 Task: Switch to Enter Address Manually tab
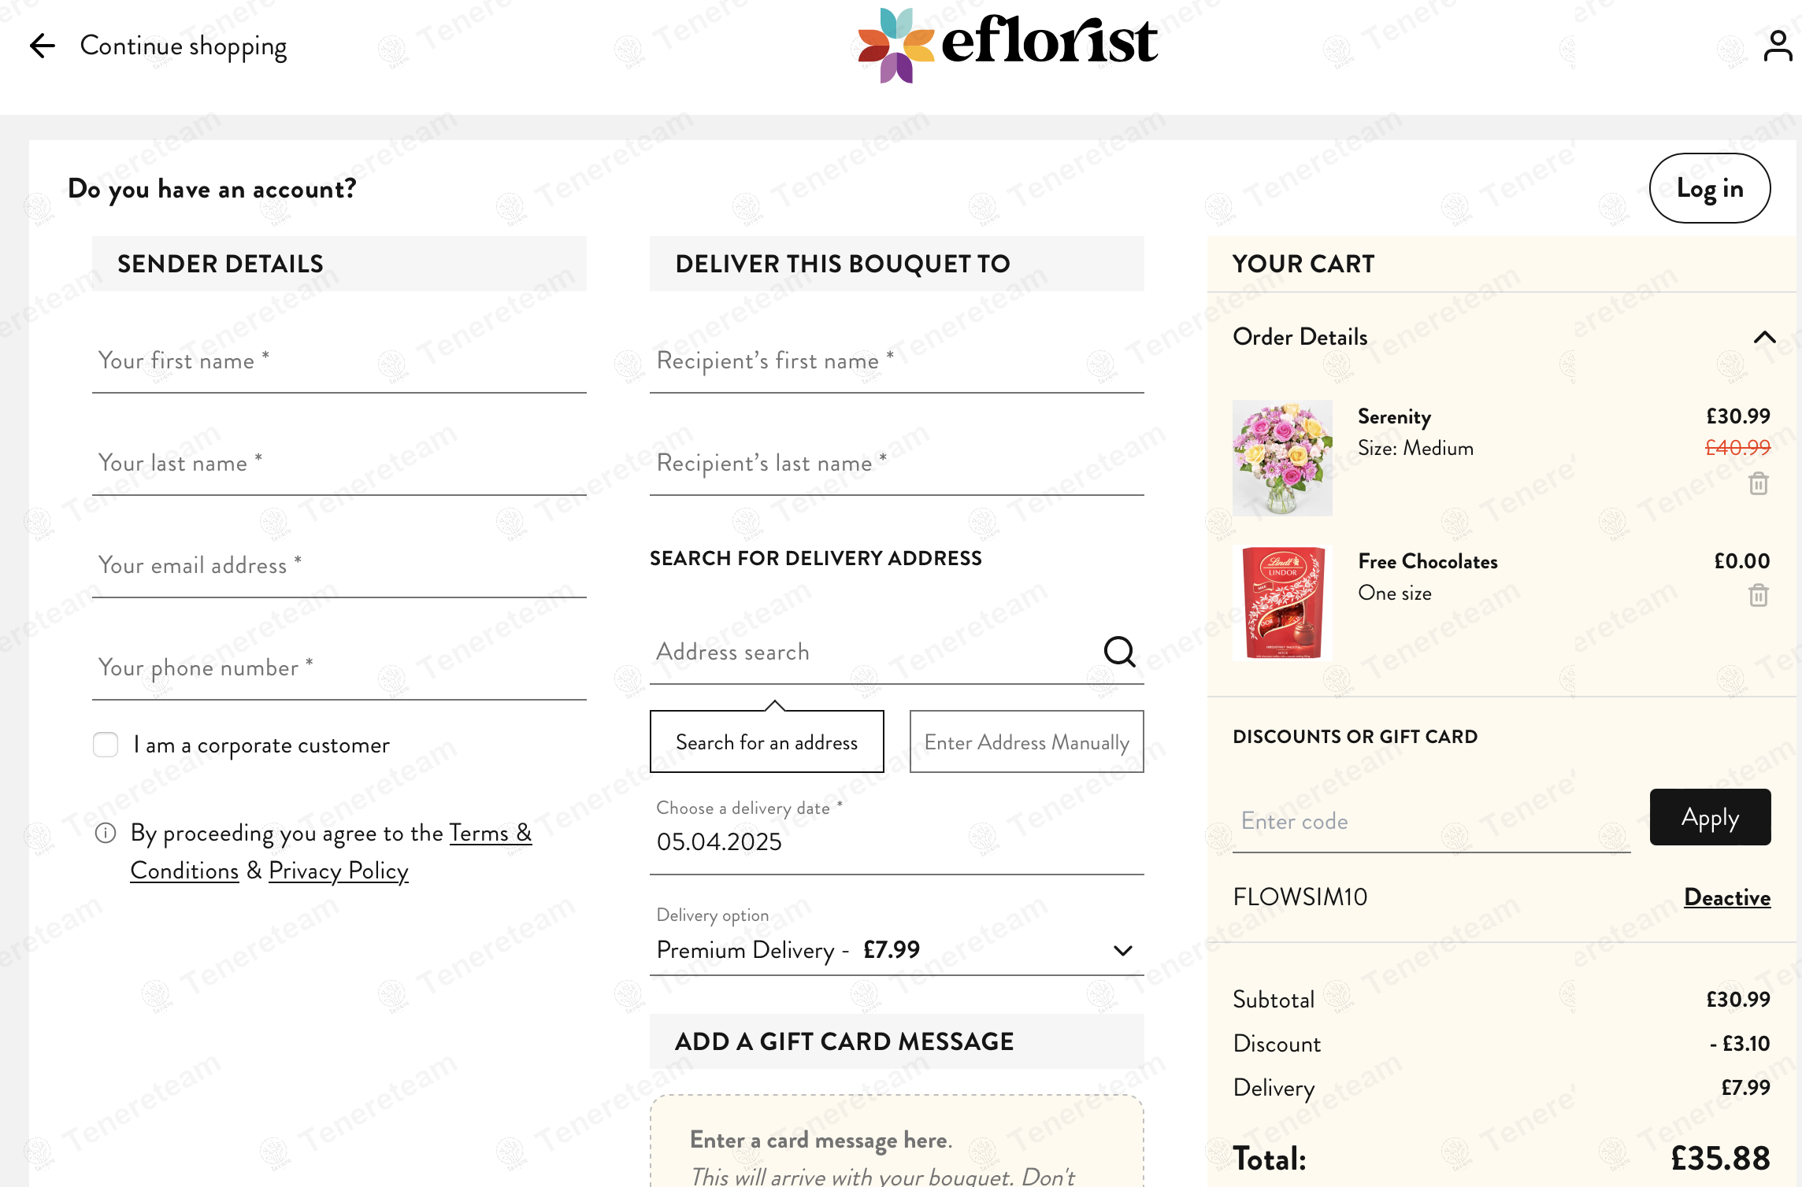coord(1026,742)
